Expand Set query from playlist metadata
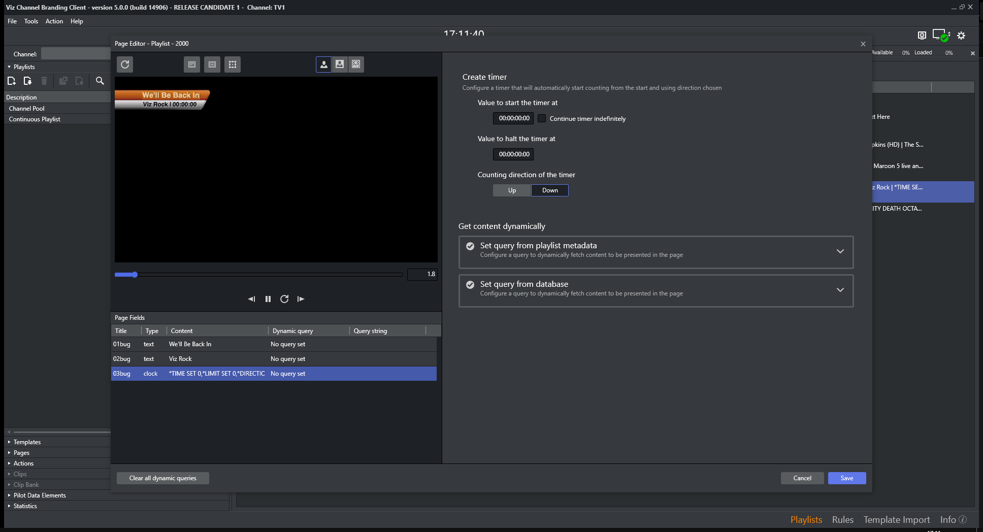Image resolution: width=983 pixels, height=532 pixels. coord(840,251)
